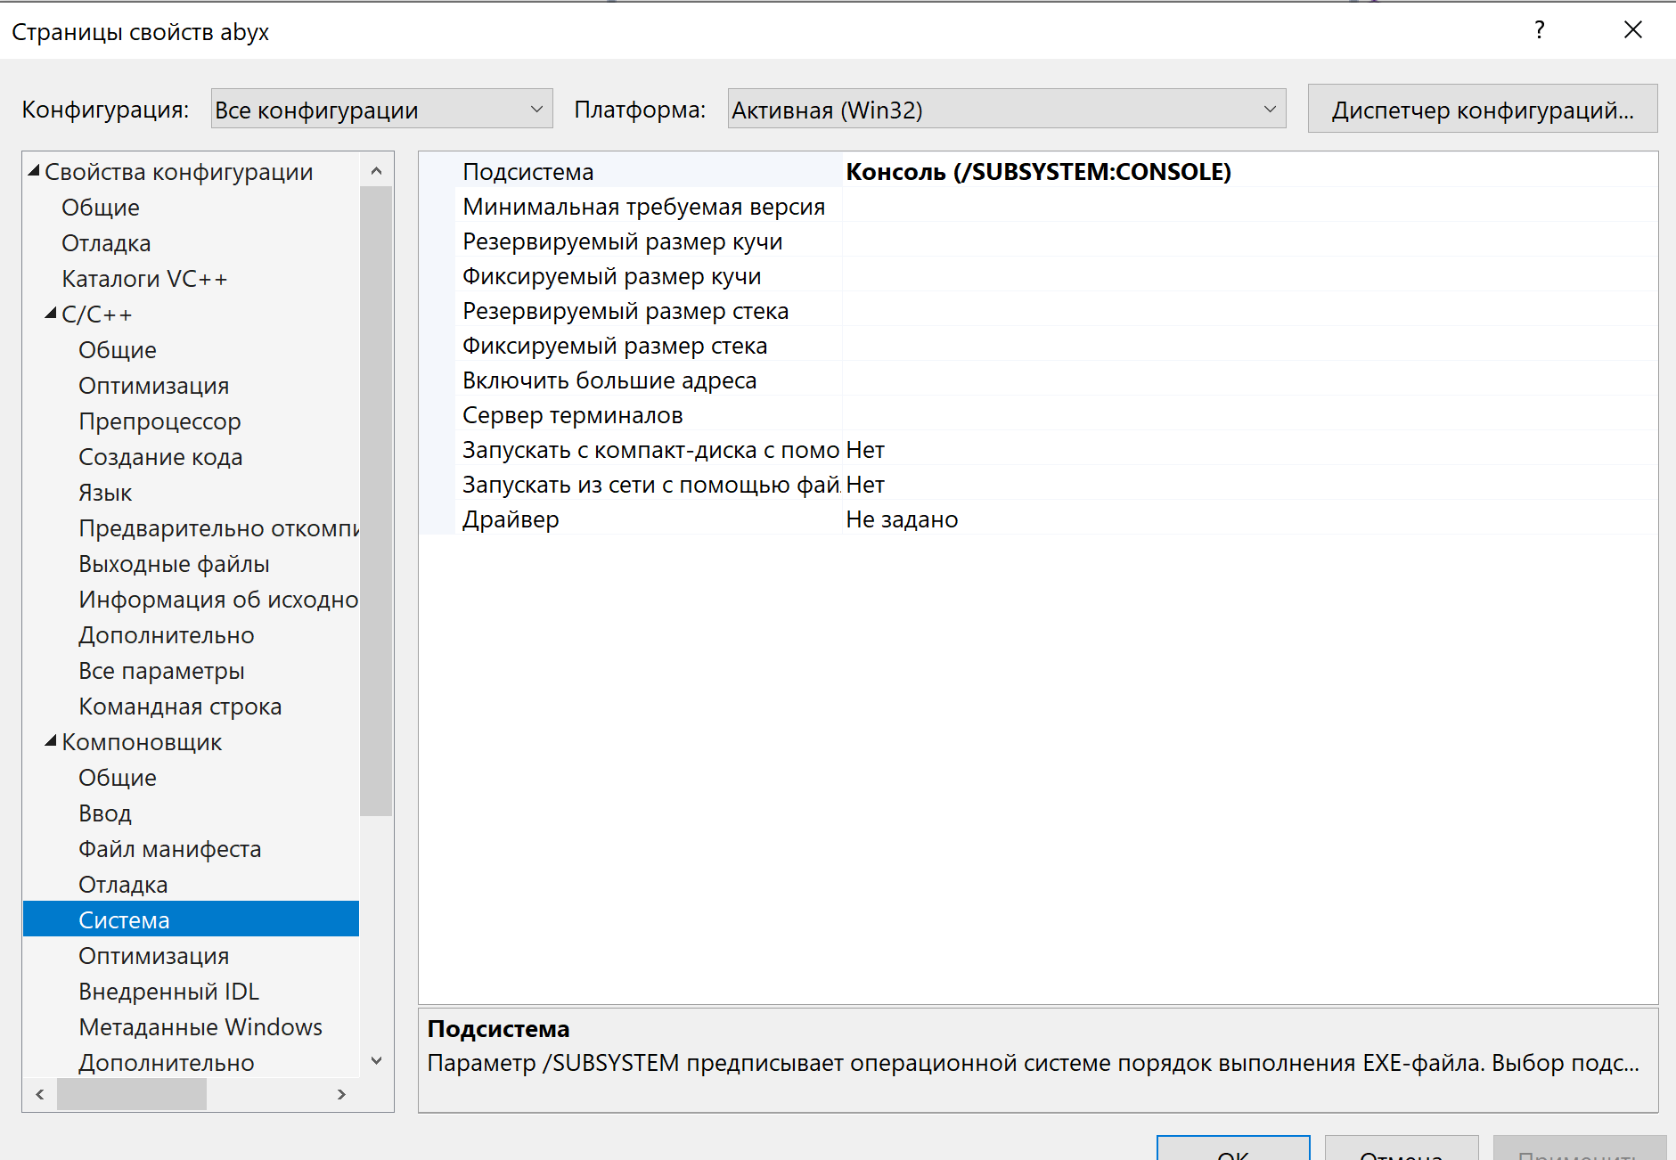Collapse the Компоновщик tree node

[51, 741]
